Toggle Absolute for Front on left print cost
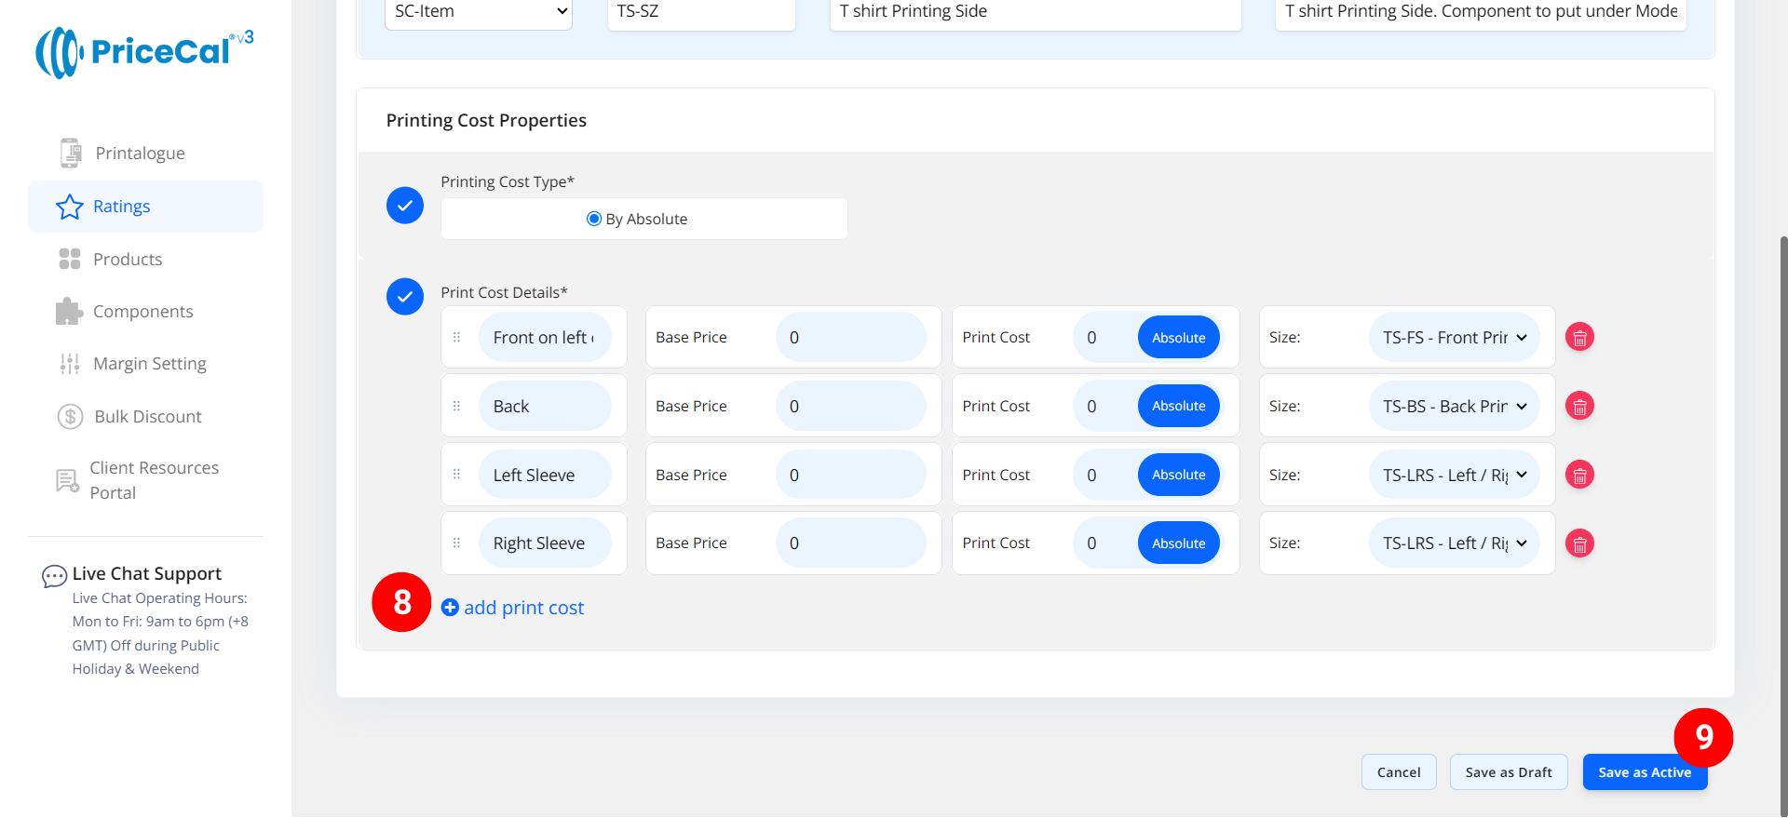Viewport: 1788px width, 818px height. pyautogui.click(x=1178, y=338)
